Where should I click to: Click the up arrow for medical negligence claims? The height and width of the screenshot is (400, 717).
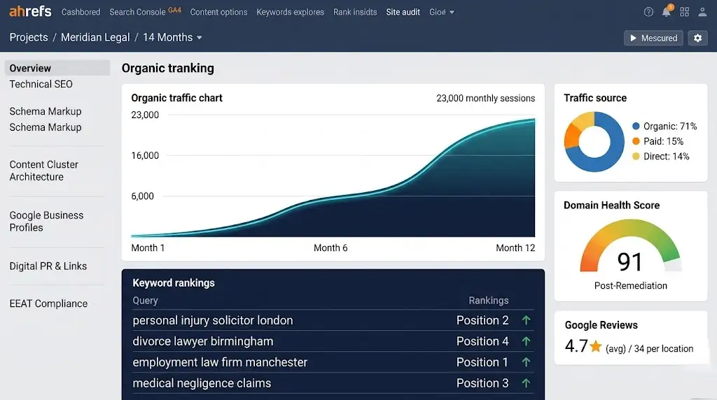coord(527,383)
